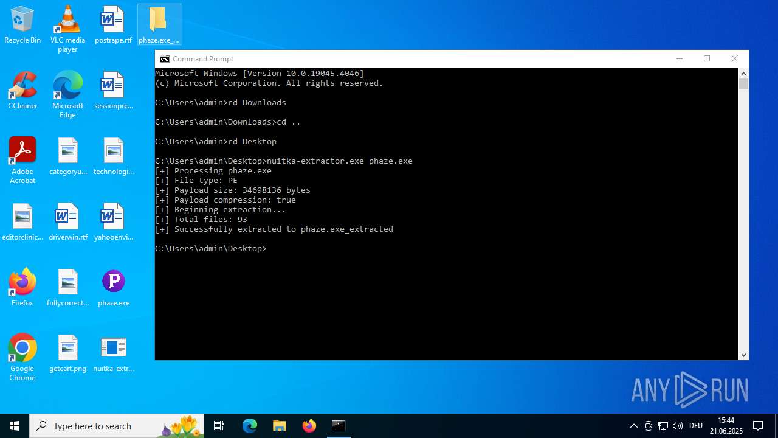
Task: Maximize the Command Prompt window
Action: point(707,58)
